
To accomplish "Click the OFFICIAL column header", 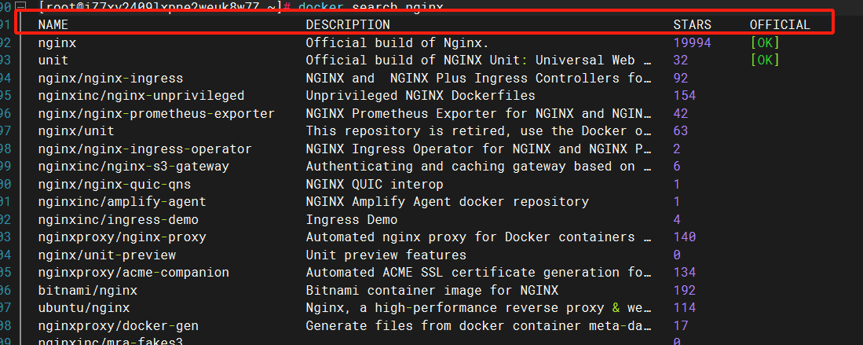I will coord(780,25).
